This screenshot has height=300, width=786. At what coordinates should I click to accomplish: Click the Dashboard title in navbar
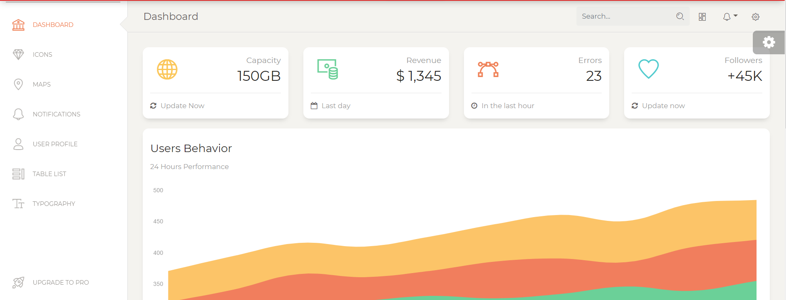click(171, 16)
